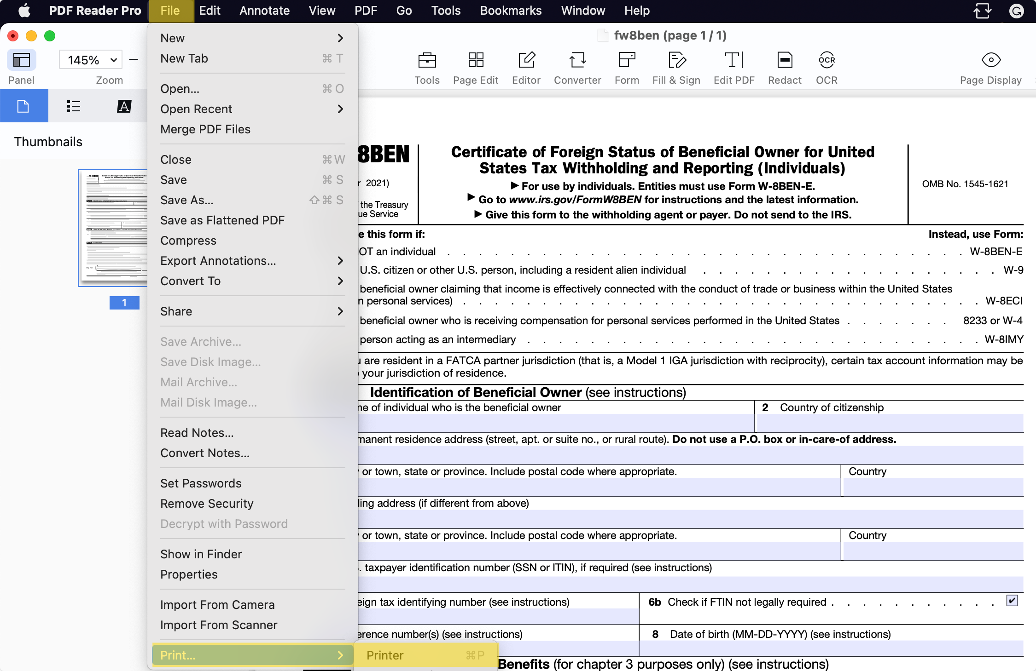Expand the Print submenu
The width and height of the screenshot is (1036, 671).
252,655
